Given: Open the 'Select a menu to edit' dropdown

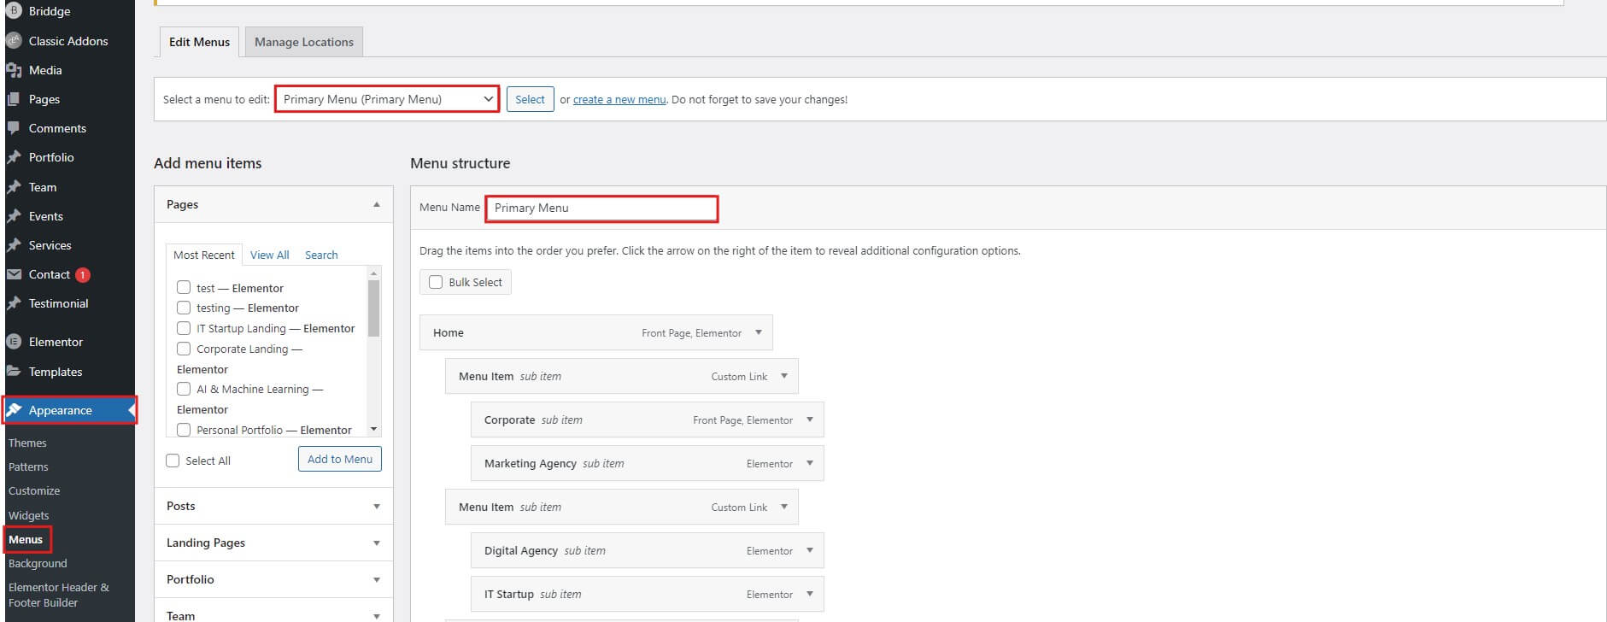Looking at the screenshot, I should point(387,99).
